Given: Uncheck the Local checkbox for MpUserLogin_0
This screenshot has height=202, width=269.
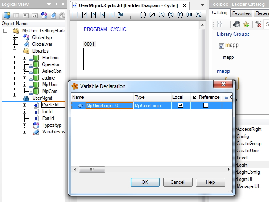Looking at the screenshot, I should tap(180, 106).
